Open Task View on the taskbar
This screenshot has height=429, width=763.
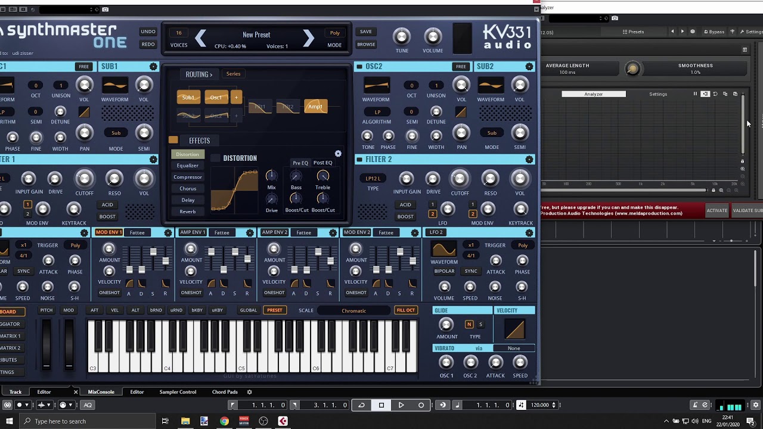pyautogui.click(x=165, y=421)
